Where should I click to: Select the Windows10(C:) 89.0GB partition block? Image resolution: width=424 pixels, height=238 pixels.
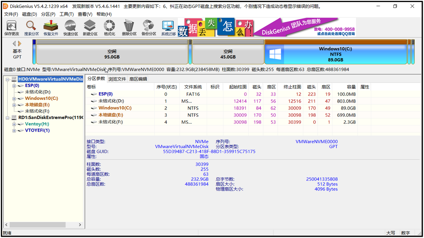(x=336, y=52)
